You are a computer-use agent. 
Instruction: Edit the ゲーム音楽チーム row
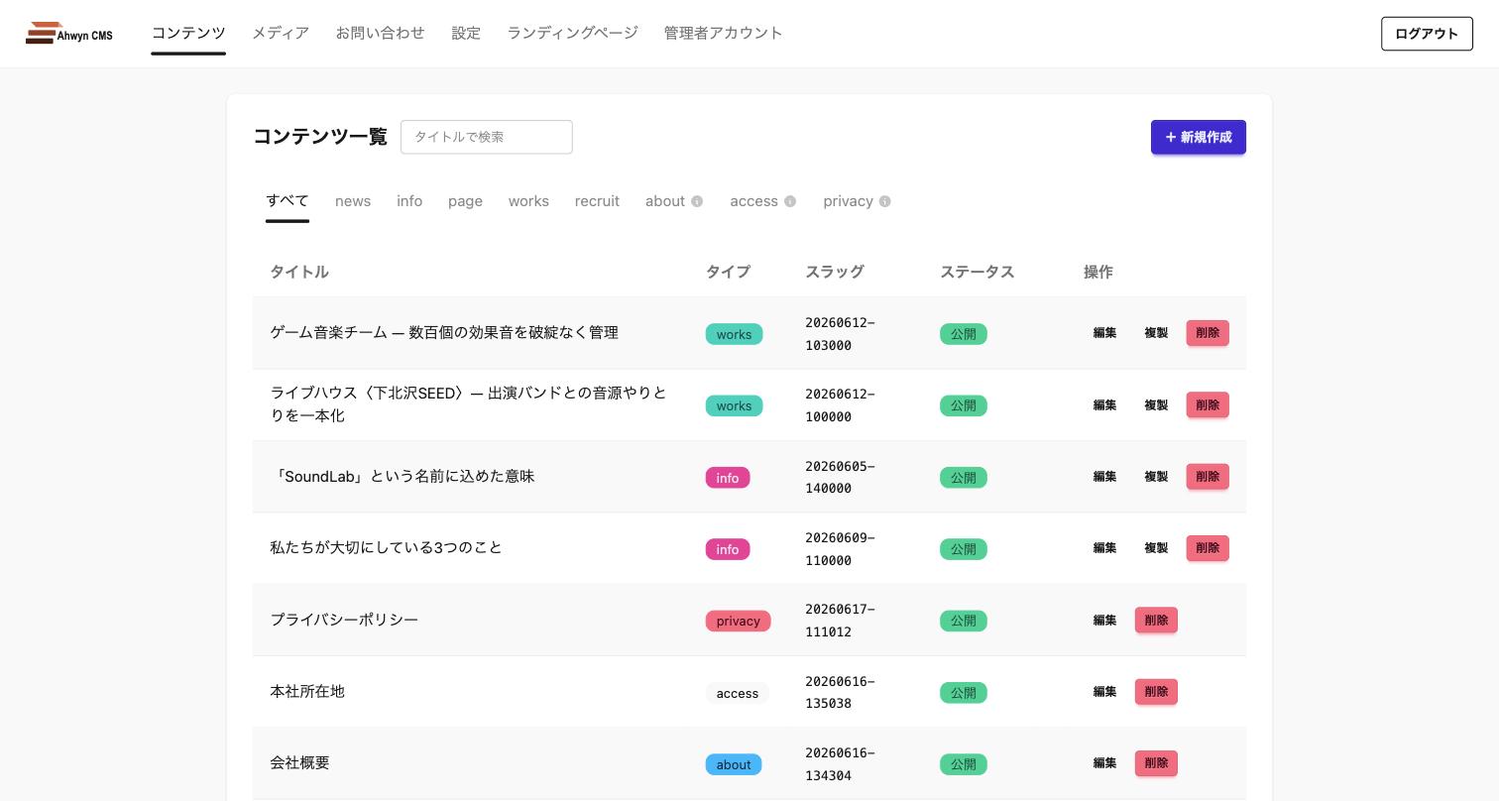click(x=1104, y=333)
